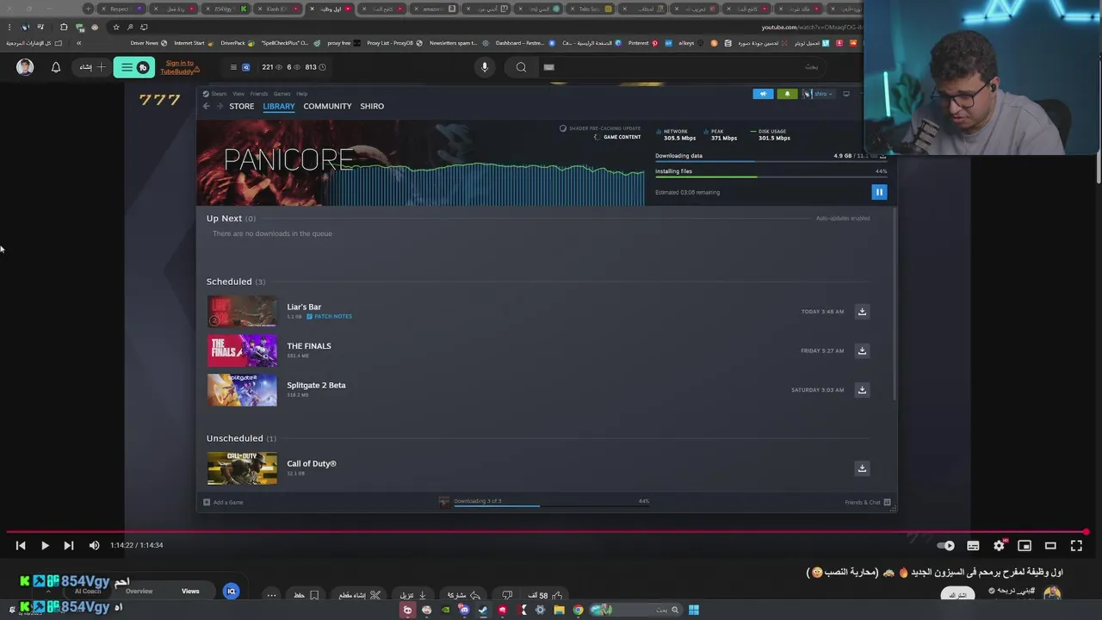1102x620 pixels.
Task: Click the vidIQ round blue icon
Action: [231, 591]
